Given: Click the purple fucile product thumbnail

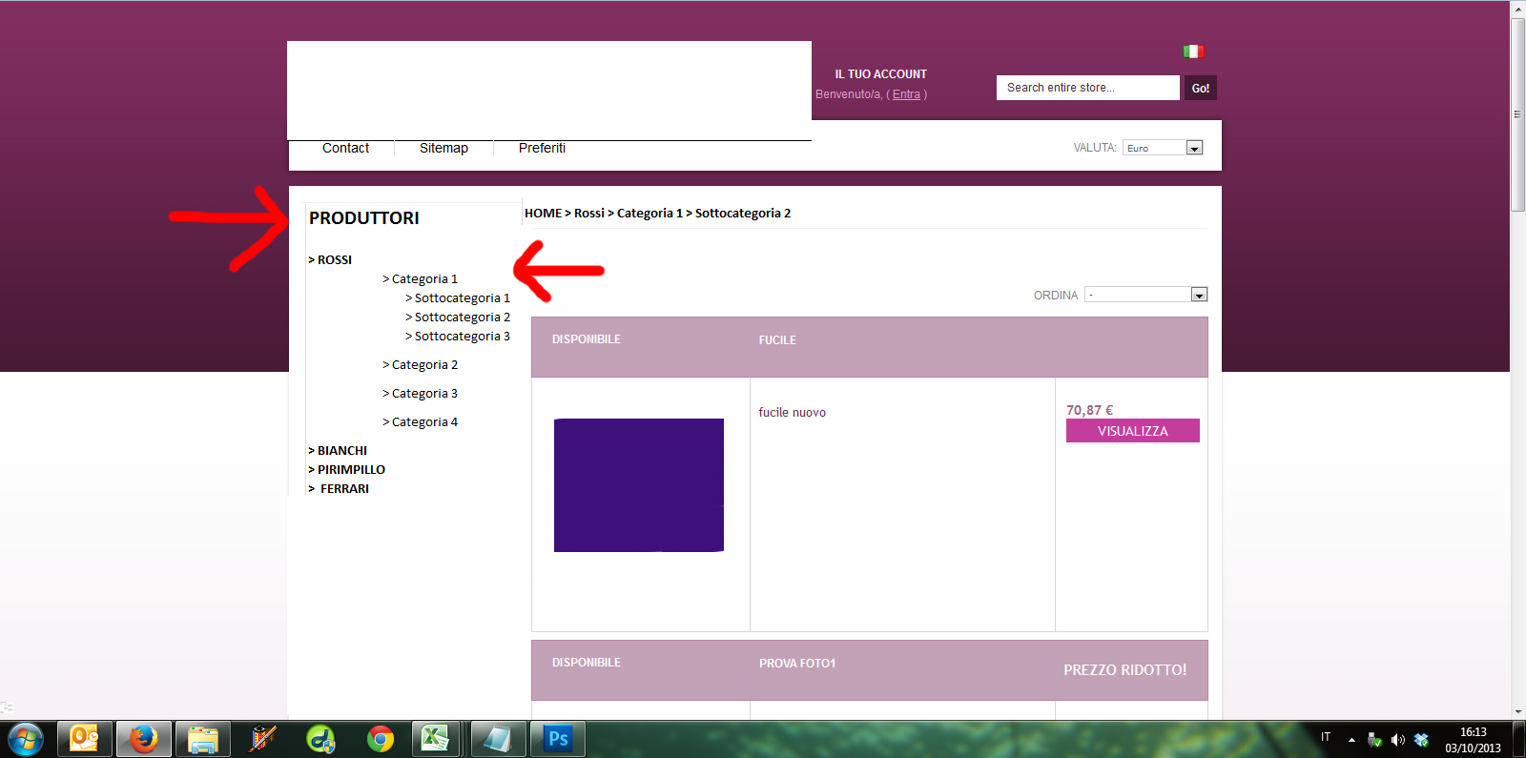Looking at the screenshot, I should tap(639, 485).
